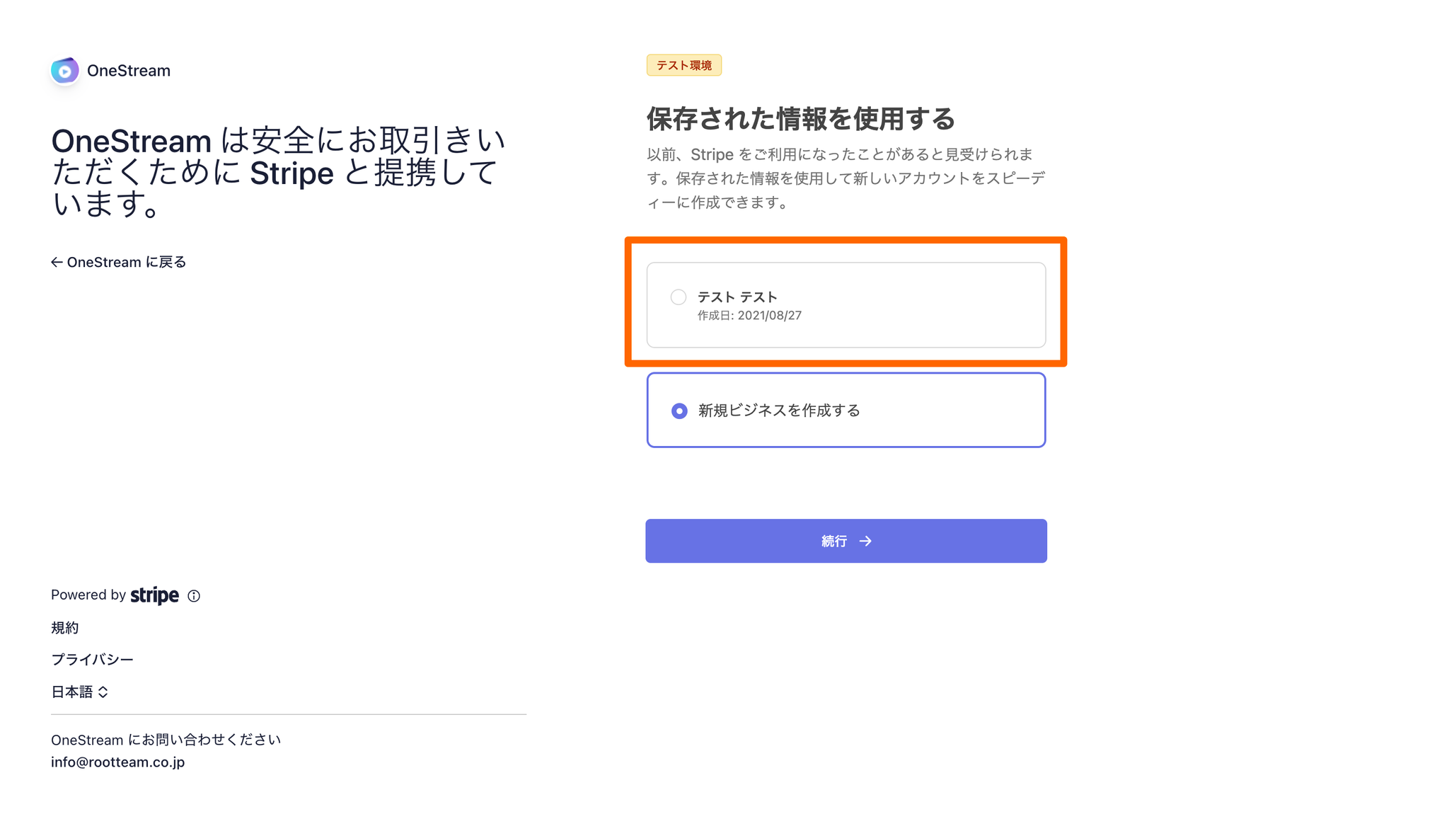Viewport: 1449px width, 819px height.
Task: Click the Powered by text label
Action: point(88,595)
